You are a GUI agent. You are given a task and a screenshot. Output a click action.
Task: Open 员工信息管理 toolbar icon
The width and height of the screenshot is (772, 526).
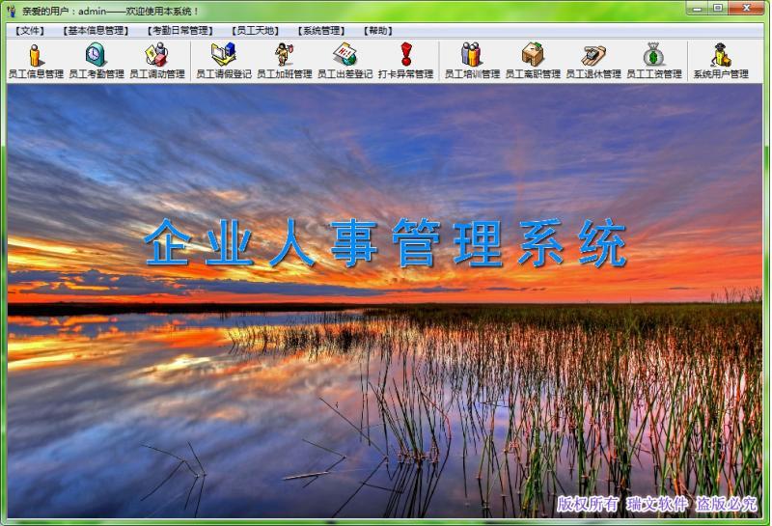click(x=36, y=61)
